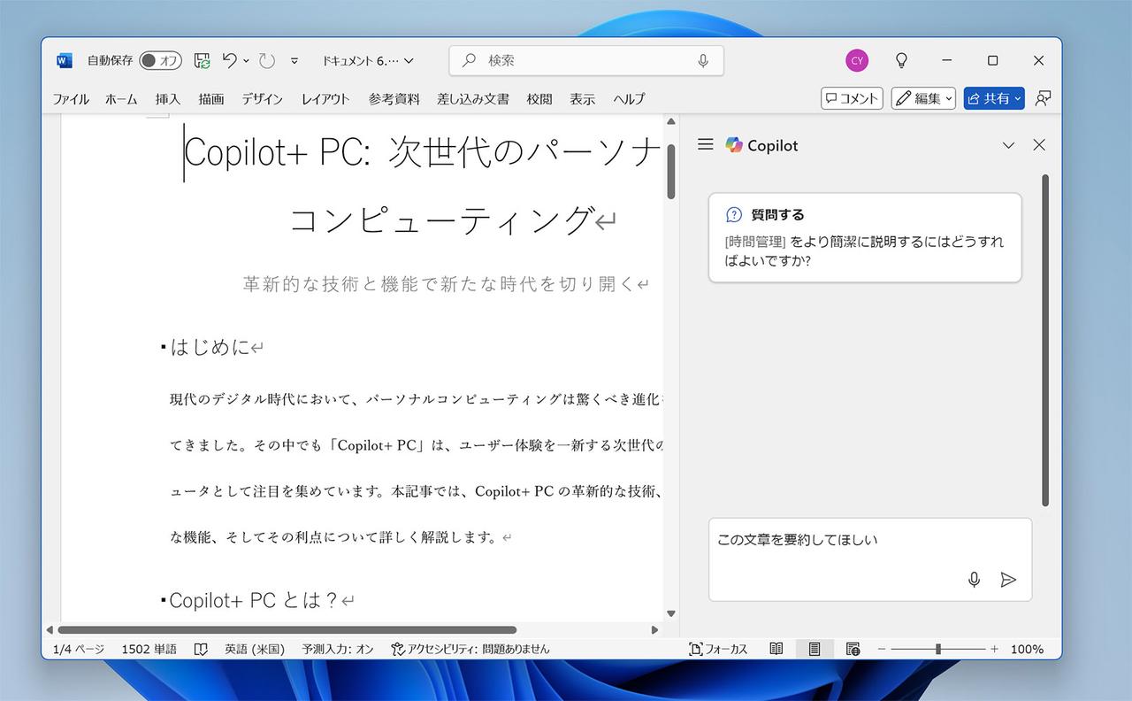Screen dimensions: 1132x701
Task: Switch to フォーカス mode in status bar
Action: (x=718, y=649)
